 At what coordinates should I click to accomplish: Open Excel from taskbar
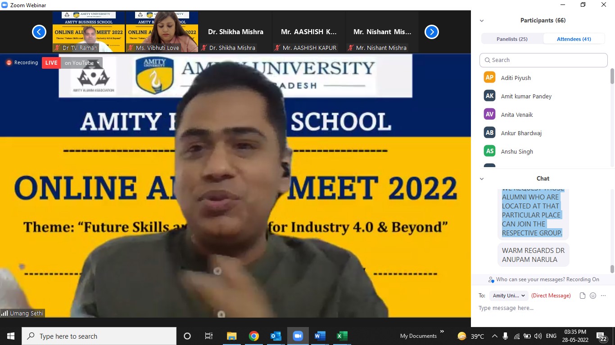pyautogui.click(x=342, y=336)
